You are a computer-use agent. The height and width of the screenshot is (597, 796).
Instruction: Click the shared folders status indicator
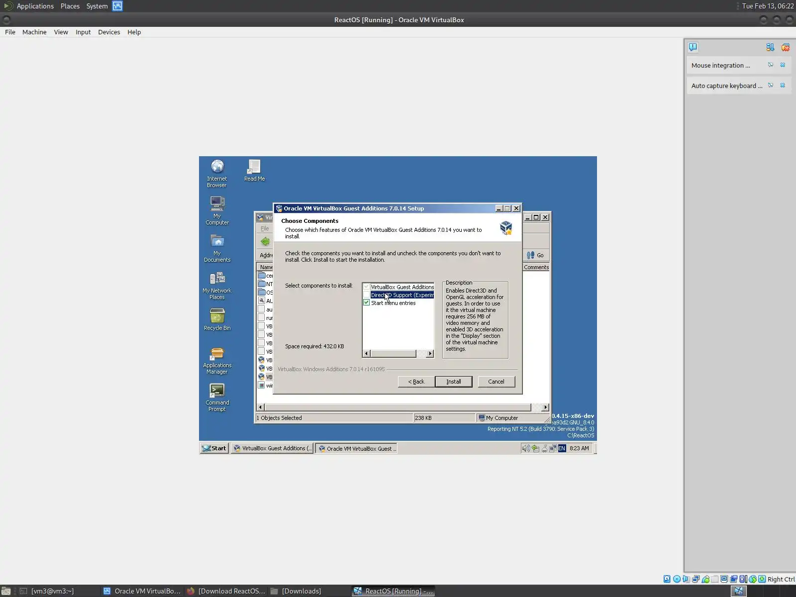714,579
